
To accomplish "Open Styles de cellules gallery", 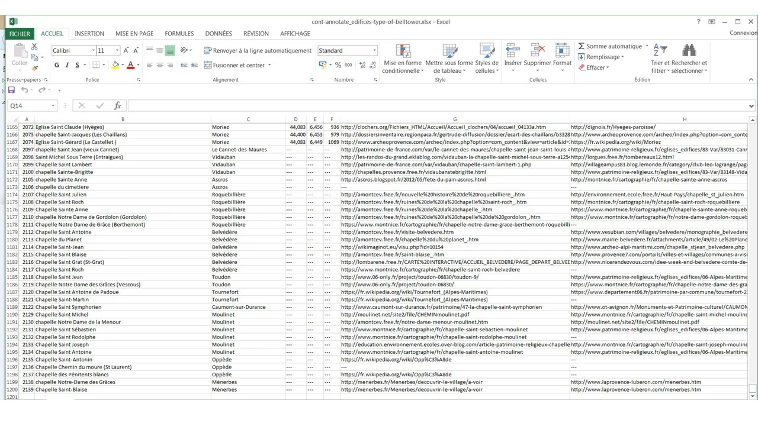I will click(x=487, y=59).
